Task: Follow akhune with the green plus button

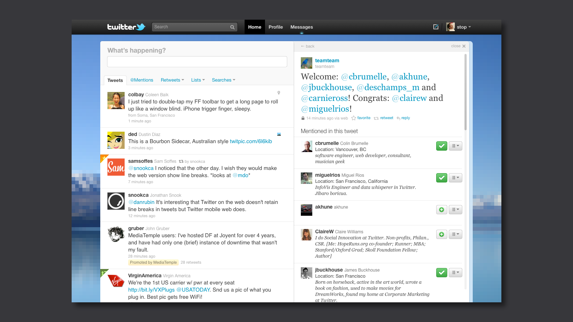Action: pos(442,210)
